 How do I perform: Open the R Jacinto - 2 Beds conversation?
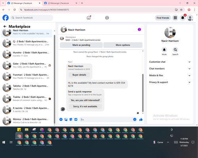[x=27, y=110]
